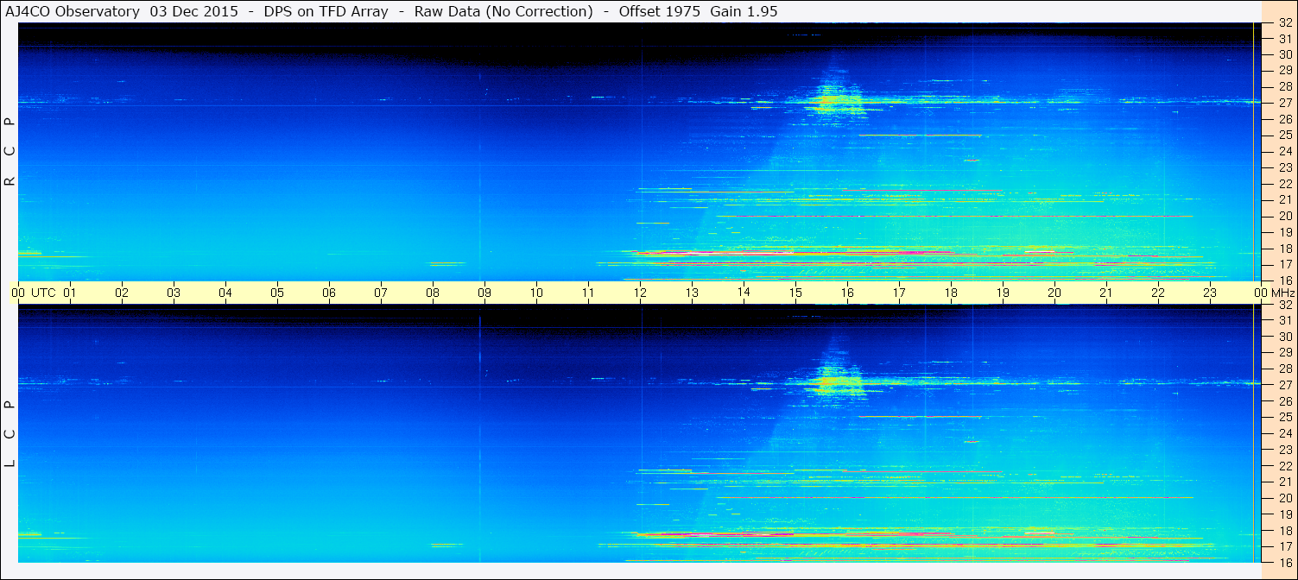
Task: Pick 25 MHz on the LCP frequency scale
Action: (1284, 418)
